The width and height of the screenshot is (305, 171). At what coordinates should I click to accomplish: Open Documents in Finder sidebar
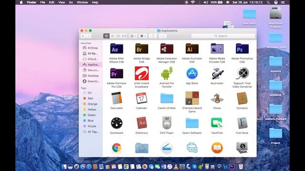pyautogui.click(x=91, y=70)
